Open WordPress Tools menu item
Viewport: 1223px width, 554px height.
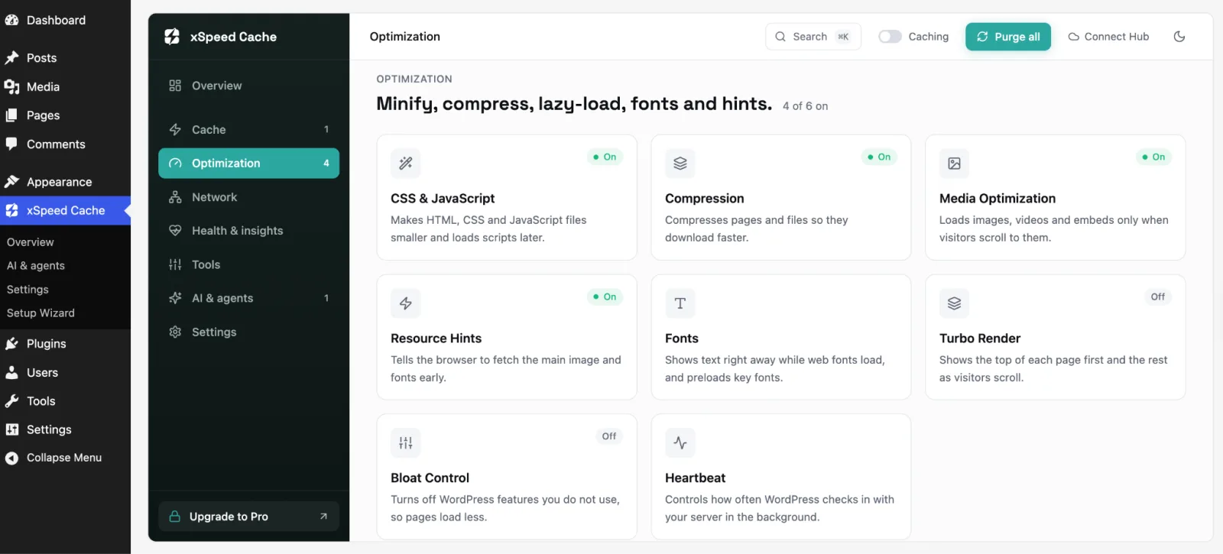(65, 401)
